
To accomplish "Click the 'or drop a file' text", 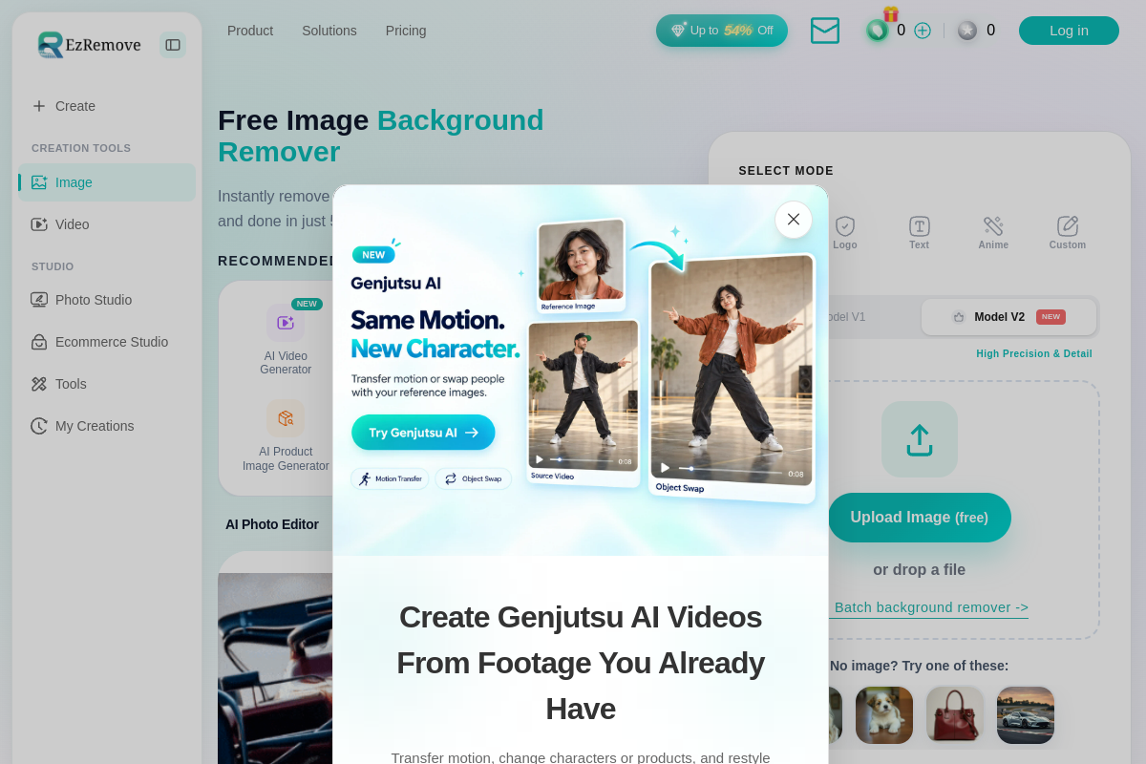I will click(919, 570).
